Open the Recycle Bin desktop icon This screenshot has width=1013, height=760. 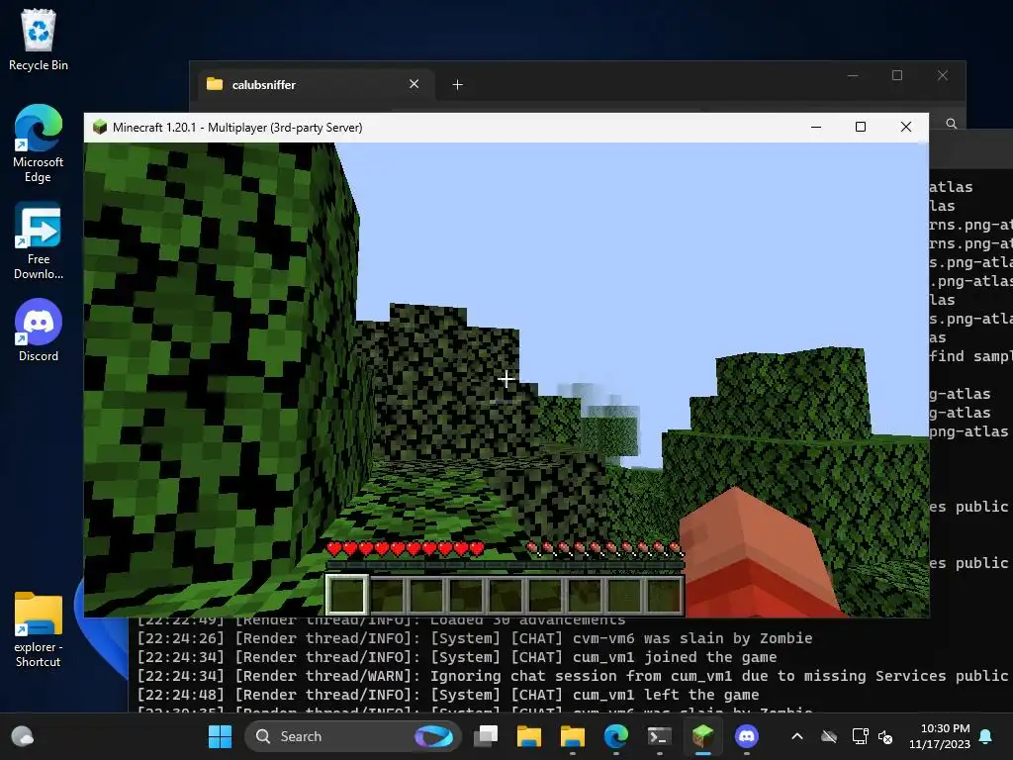[x=39, y=40]
